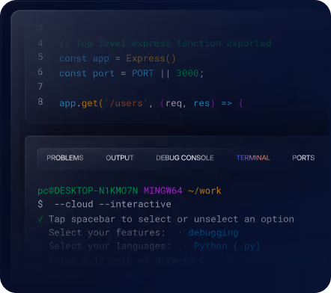Click '(req, res)' parameters on line 8
The image size is (331, 293).
click(x=187, y=103)
